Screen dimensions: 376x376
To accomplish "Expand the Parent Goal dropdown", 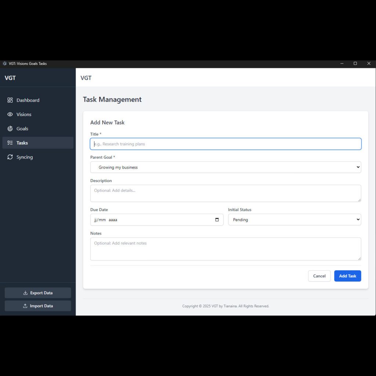I will (225, 167).
